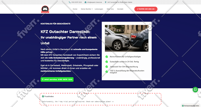Click Ihr unabhängiger Partner nach einem Unfall subtitle

coord(69,40)
